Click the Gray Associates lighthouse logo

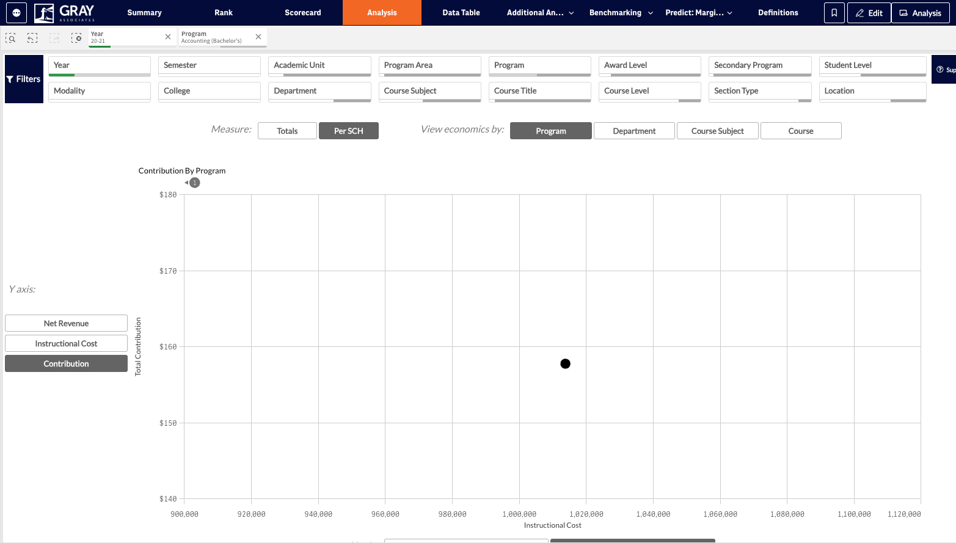pyautogui.click(x=65, y=13)
